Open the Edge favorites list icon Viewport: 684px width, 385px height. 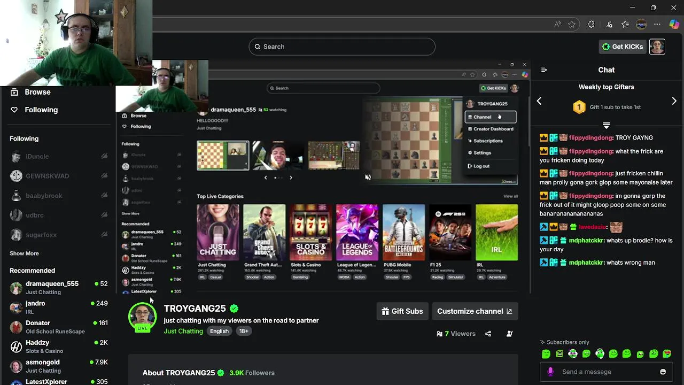pyautogui.click(x=625, y=24)
